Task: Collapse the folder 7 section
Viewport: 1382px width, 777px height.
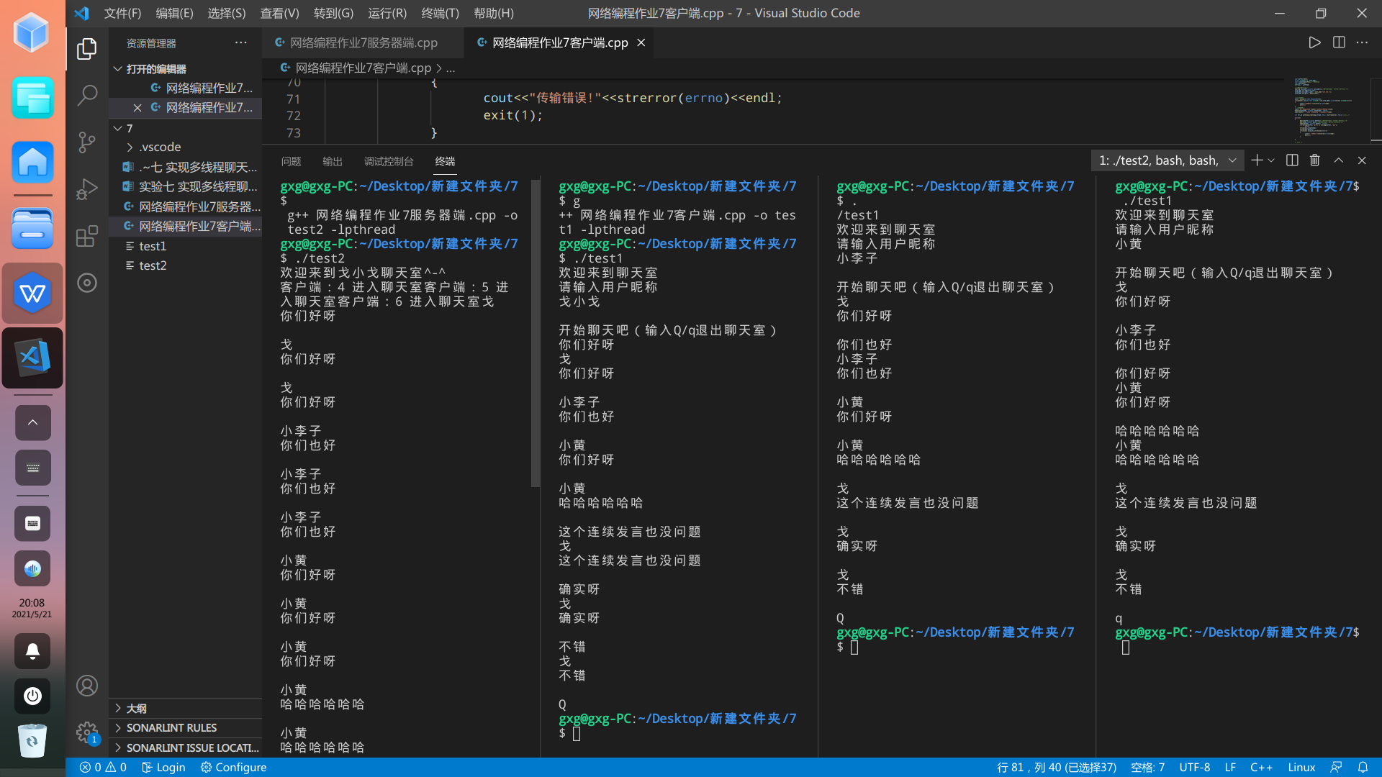Action: (x=186, y=128)
